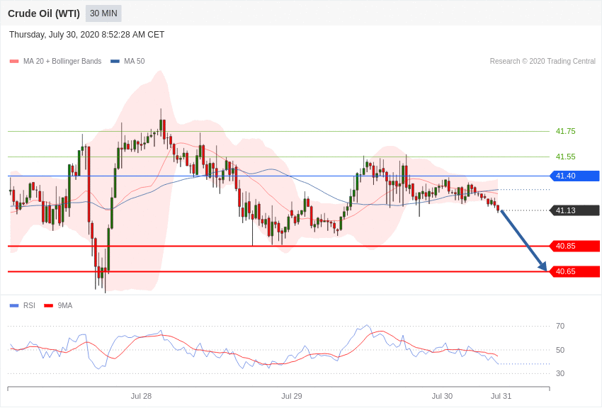Click the Jul 31 date axis label
602x408 pixels.
click(501, 396)
